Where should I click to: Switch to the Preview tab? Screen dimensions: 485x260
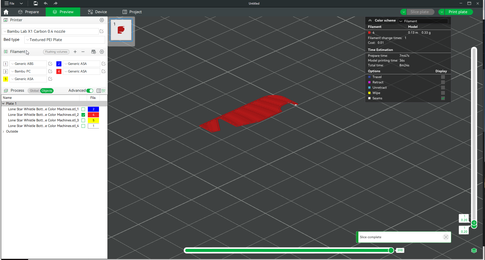click(x=63, y=12)
